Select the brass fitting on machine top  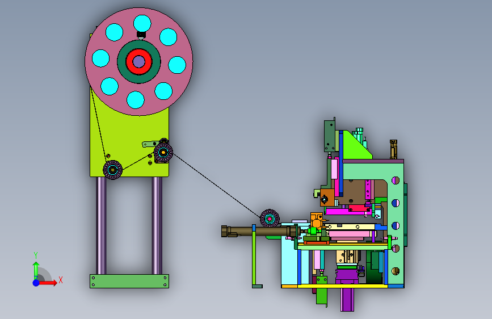point(393,149)
